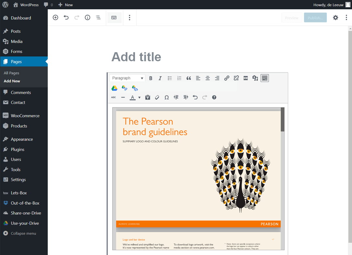Open the block navigation list icon
The image size is (352, 255).
click(x=98, y=17)
